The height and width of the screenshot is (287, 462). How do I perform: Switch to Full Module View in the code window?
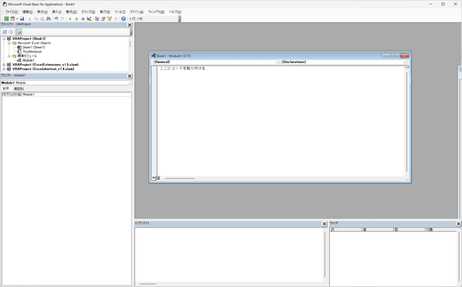pos(158,178)
